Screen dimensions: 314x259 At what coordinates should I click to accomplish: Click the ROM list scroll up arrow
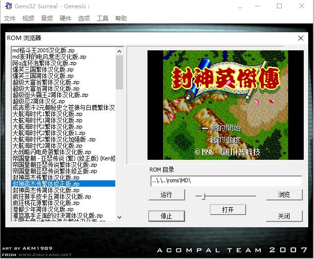(119, 51)
